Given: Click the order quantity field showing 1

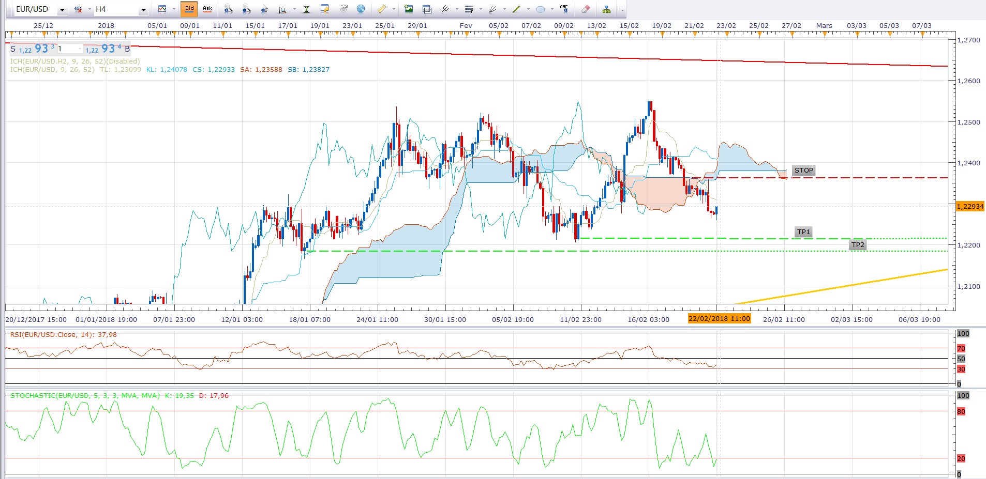Looking at the screenshot, I should click(69, 49).
